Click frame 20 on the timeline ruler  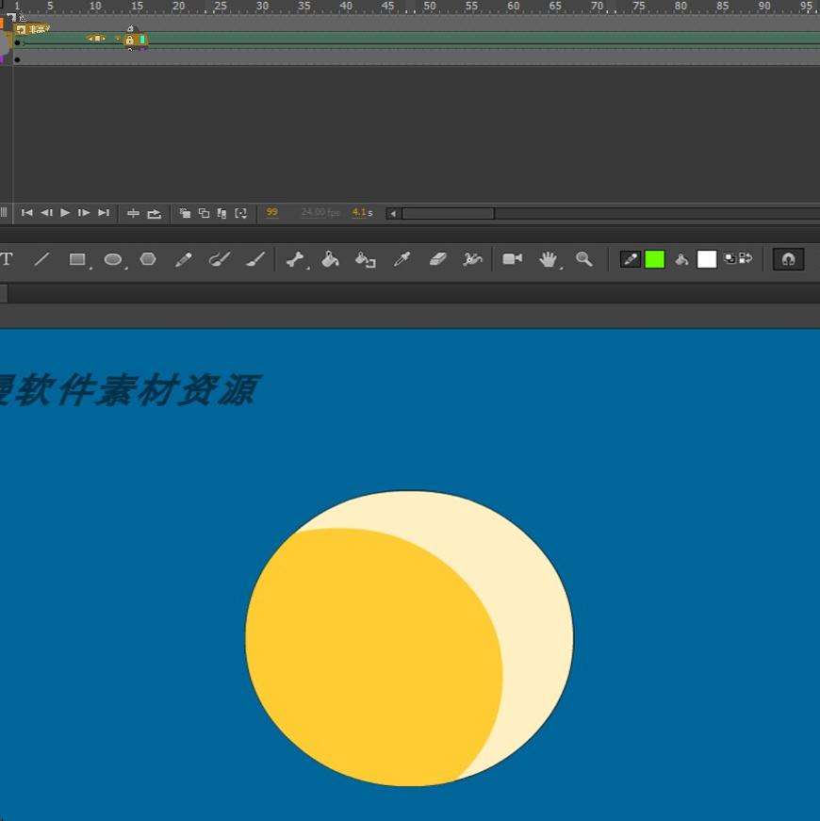pyautogui.click(x=178, y=7)
